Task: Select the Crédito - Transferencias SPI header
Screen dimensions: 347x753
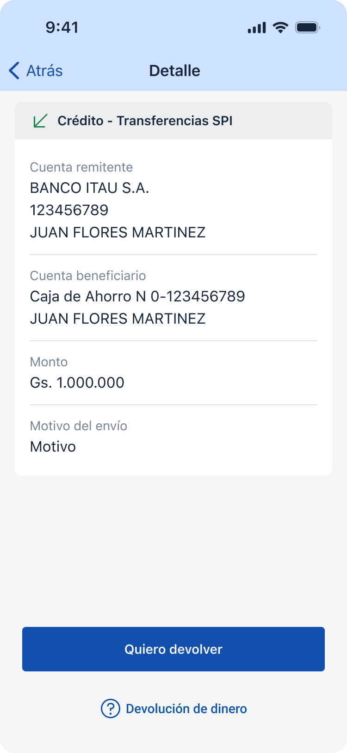Action: point(145,121)
